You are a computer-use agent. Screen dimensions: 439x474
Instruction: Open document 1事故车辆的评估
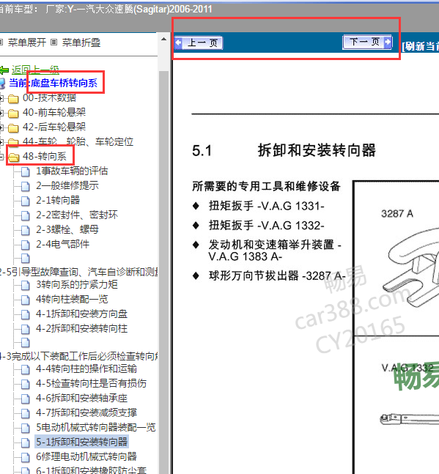point(72,171)
